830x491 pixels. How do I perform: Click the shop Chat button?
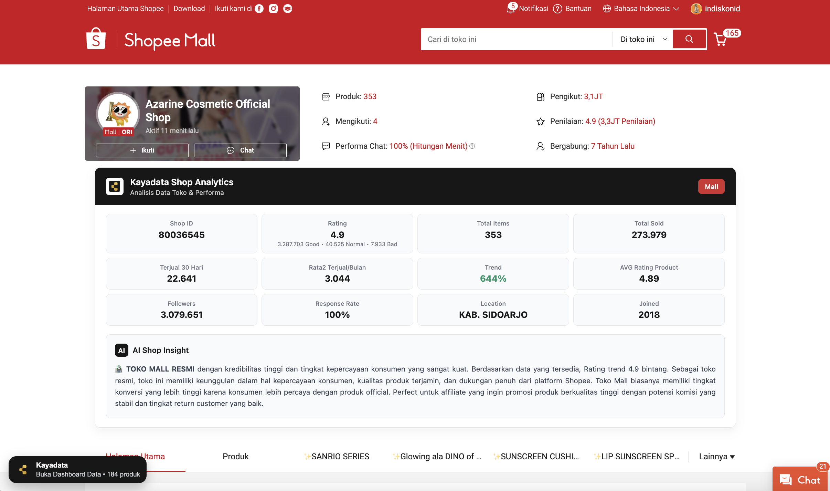(x=240, y=150)
